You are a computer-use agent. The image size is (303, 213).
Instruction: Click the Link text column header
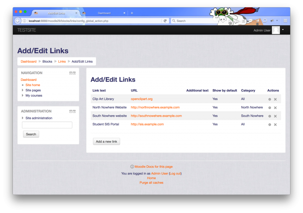(x=99, y=90)
